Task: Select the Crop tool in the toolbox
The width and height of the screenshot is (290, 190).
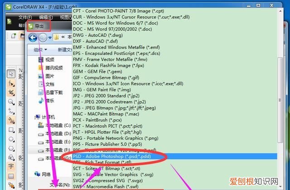Action: pos(11,93)
